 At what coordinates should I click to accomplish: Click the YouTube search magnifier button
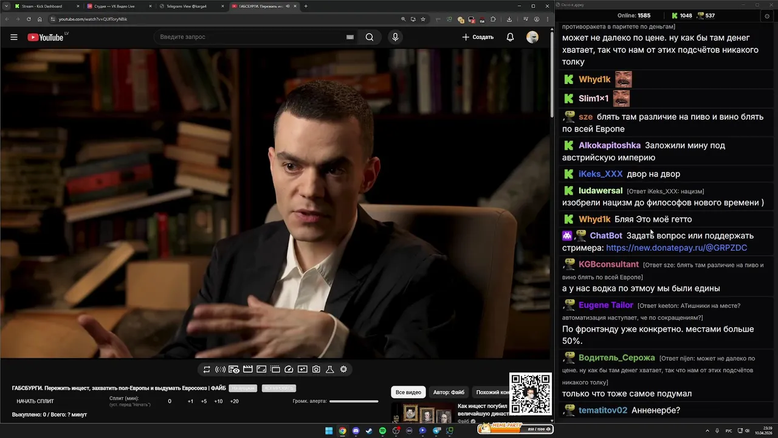coord(370,37)
